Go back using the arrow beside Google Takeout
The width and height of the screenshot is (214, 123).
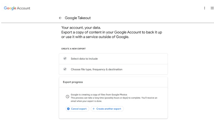[60, 18]
